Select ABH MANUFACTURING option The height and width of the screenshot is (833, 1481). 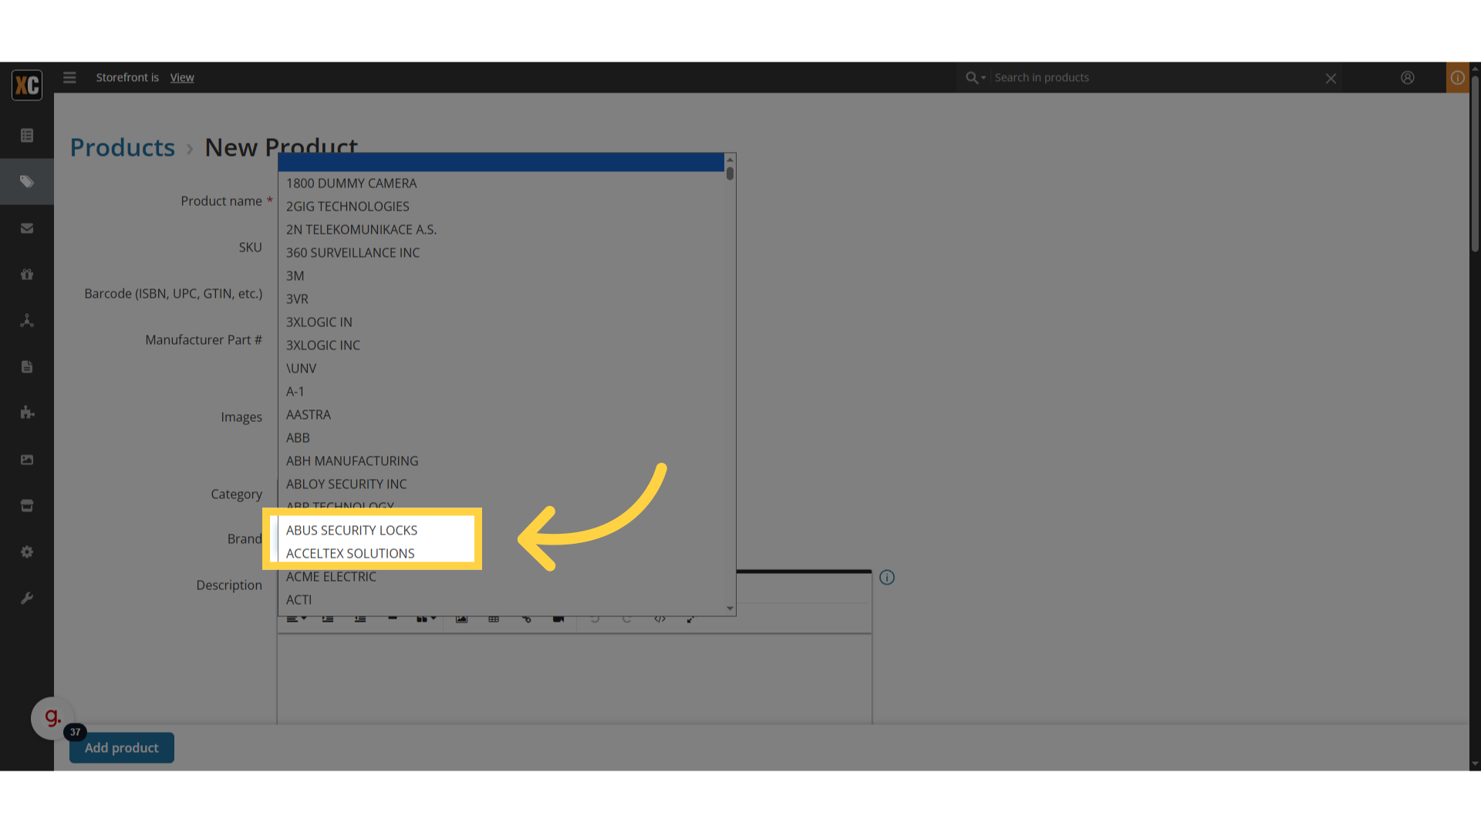[501, 461]
